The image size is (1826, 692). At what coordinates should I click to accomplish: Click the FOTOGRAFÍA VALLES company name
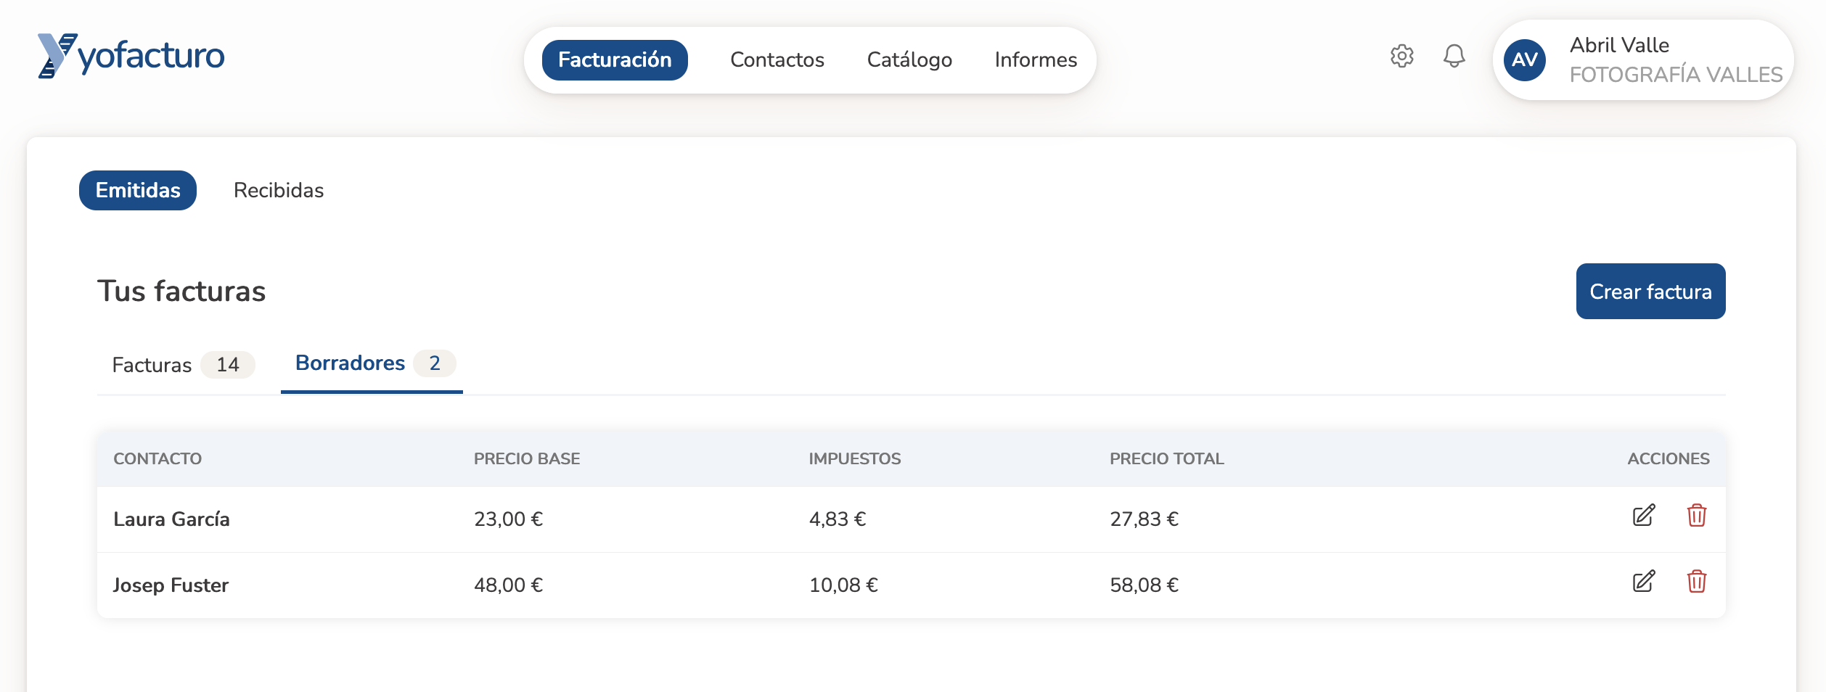click(x=1676, y=75)
